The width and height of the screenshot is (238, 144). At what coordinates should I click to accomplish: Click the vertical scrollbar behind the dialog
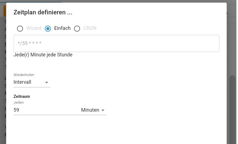232,105
